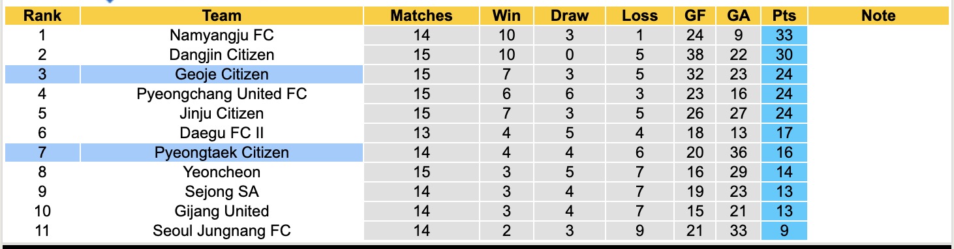Click the Win column header
Screen dimensions: 954x249
[506, 16]
